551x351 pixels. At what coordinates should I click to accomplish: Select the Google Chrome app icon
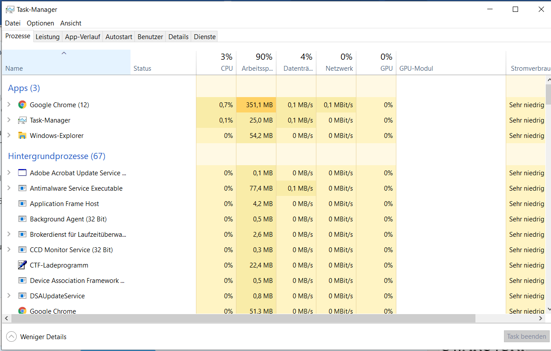pos(22,105)
